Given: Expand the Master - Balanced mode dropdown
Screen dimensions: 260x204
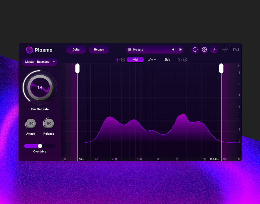Looking at the screenshot, I should coord(40,62).
